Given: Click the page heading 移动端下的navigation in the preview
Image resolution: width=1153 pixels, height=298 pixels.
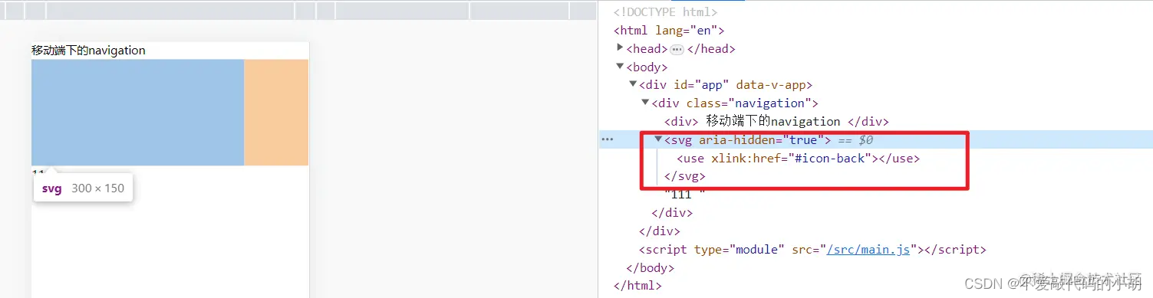Looking at the screenshot, I should point(89,51).
